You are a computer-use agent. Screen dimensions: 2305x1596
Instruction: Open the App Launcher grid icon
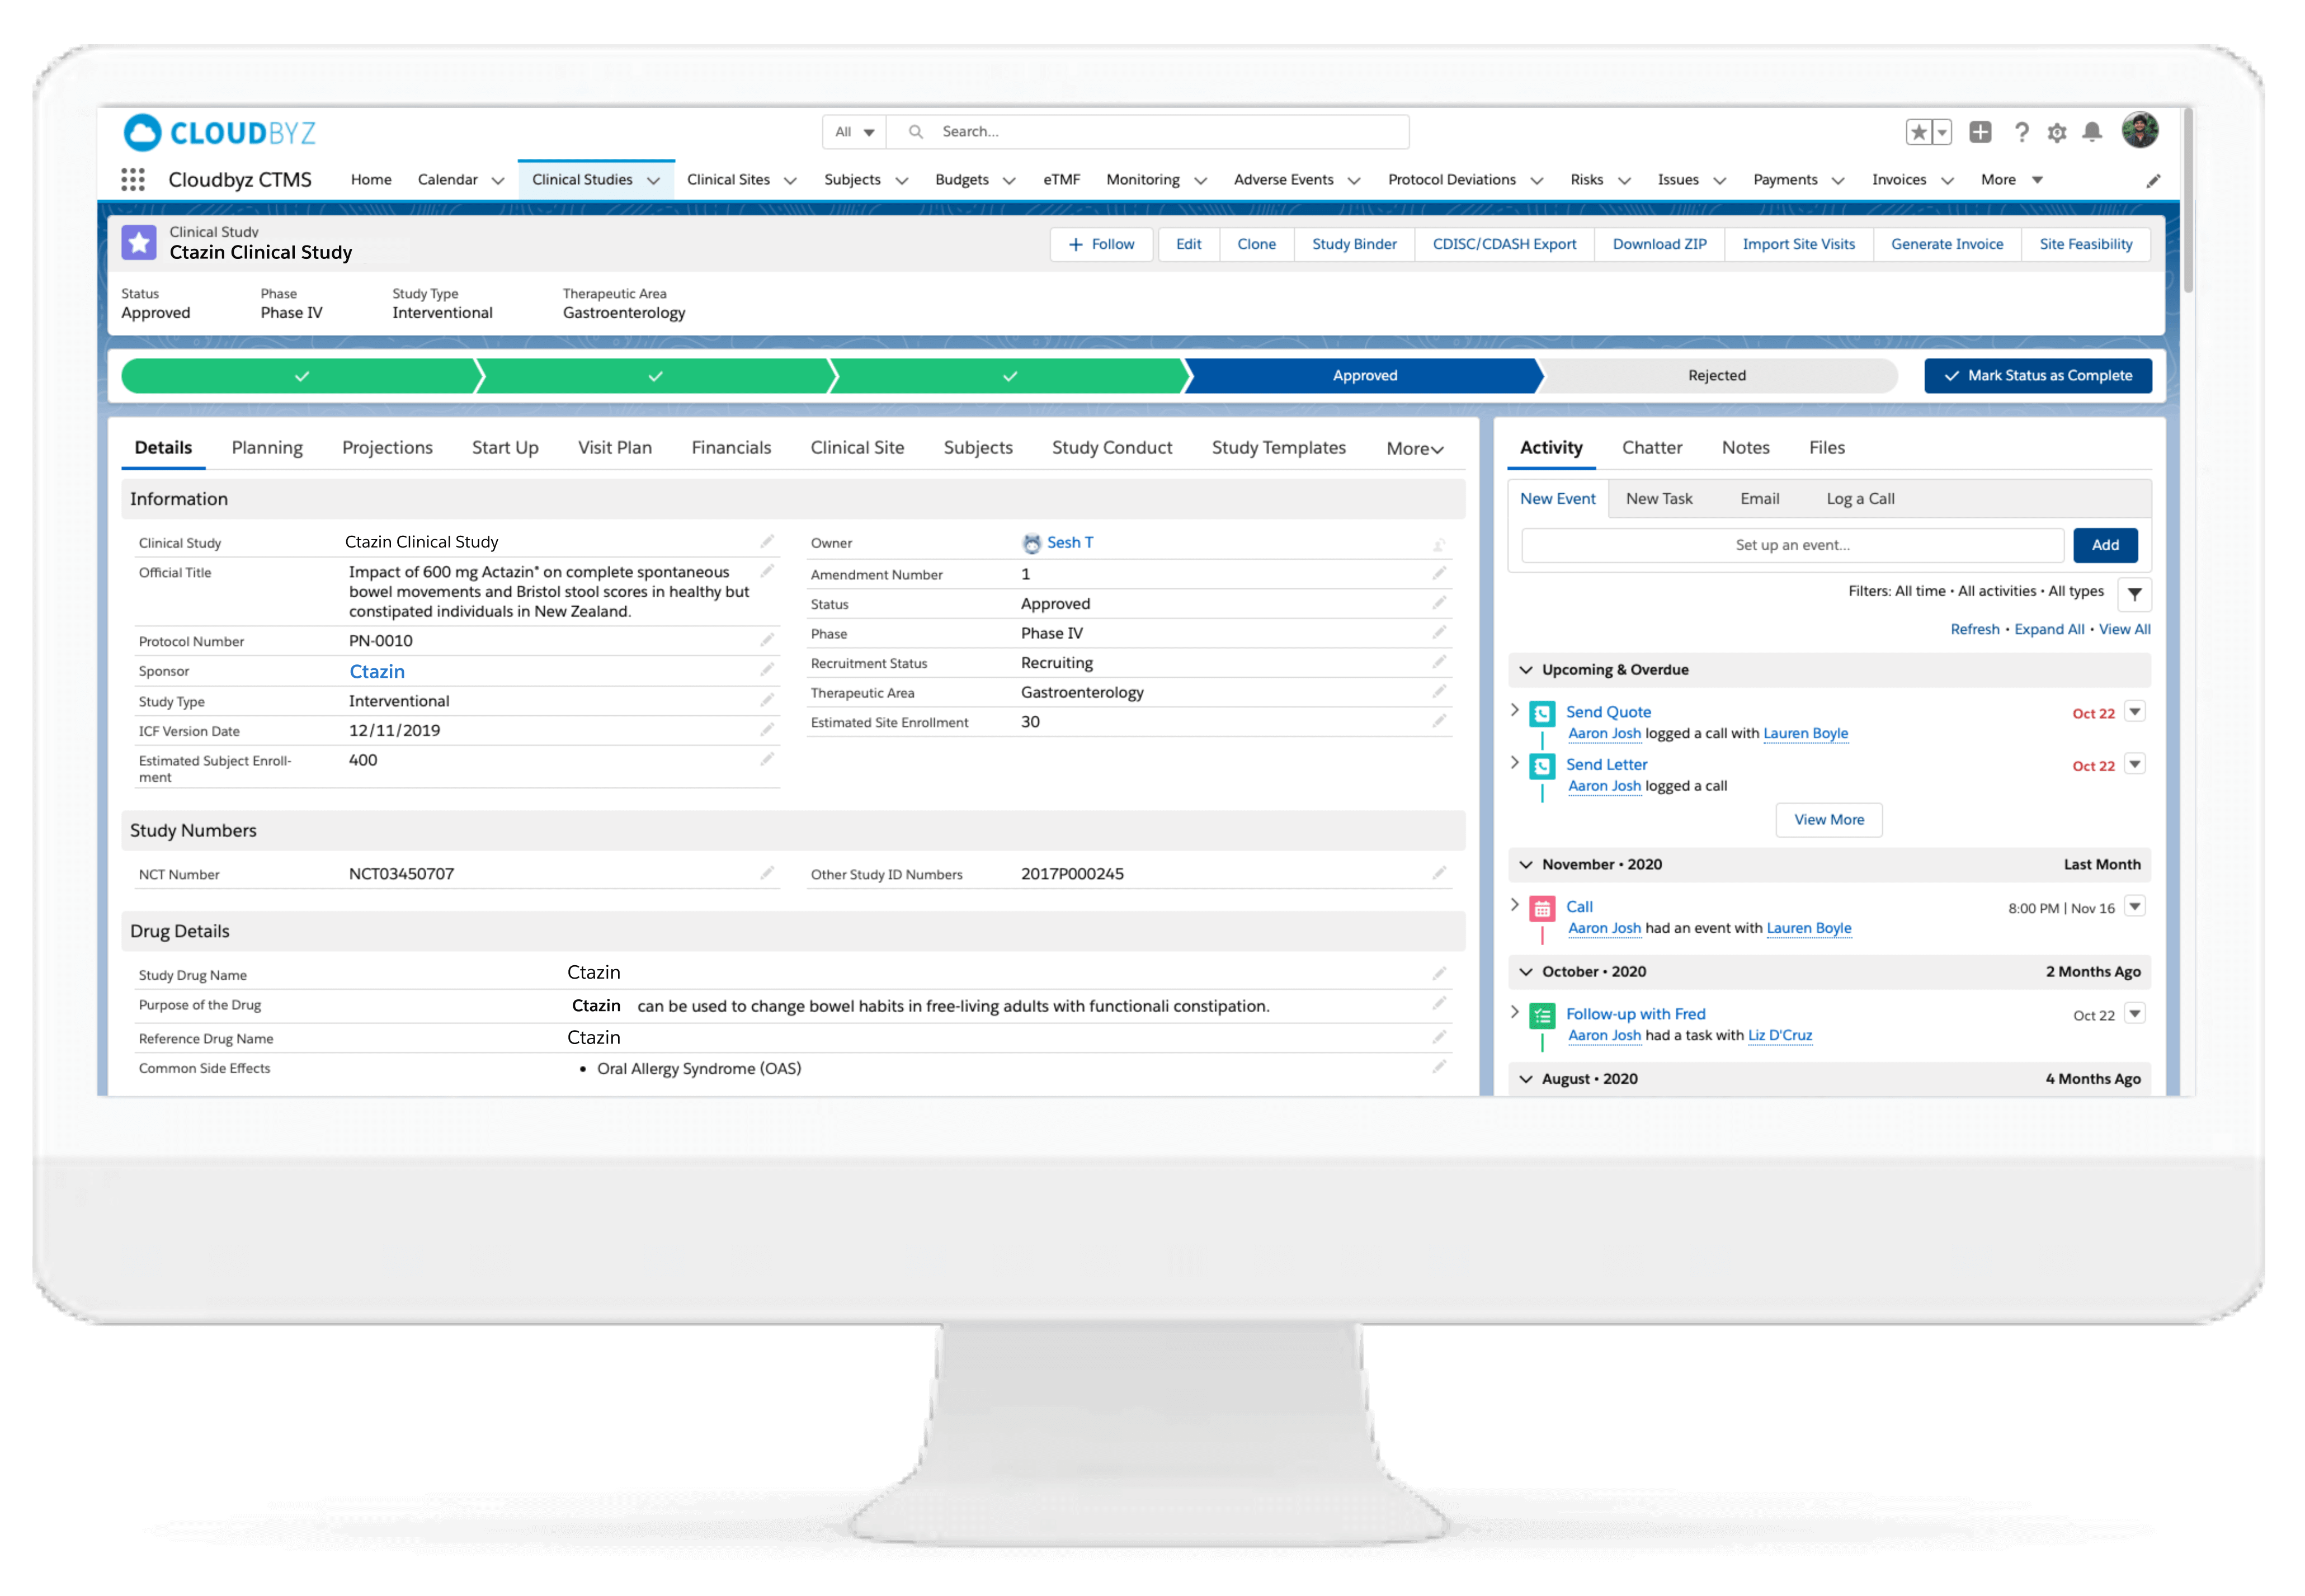[x=132, y=180]
